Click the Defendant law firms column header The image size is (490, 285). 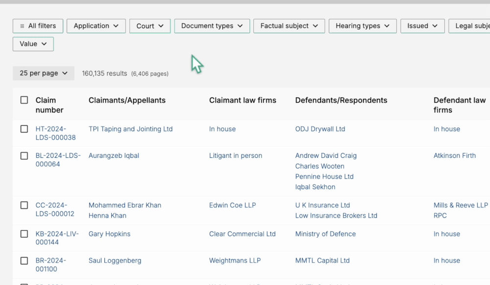click(x=460, y=105)
